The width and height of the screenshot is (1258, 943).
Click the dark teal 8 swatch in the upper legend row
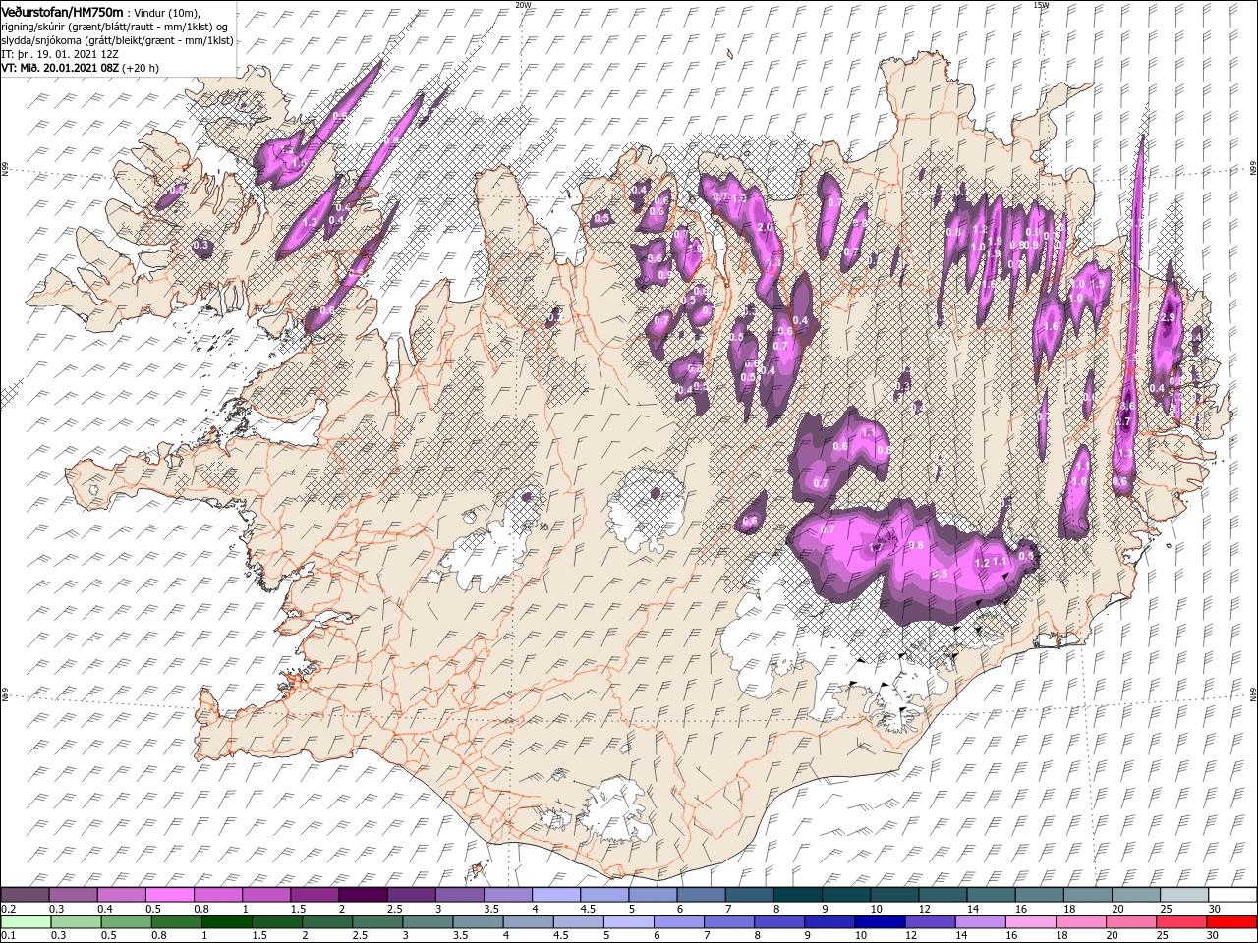point(798,895)
